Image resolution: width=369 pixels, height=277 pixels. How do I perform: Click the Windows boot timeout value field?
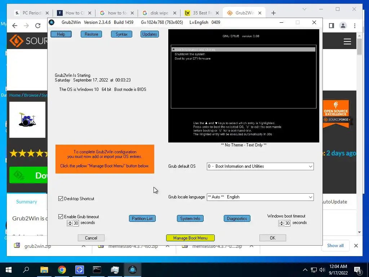point(287,223)
